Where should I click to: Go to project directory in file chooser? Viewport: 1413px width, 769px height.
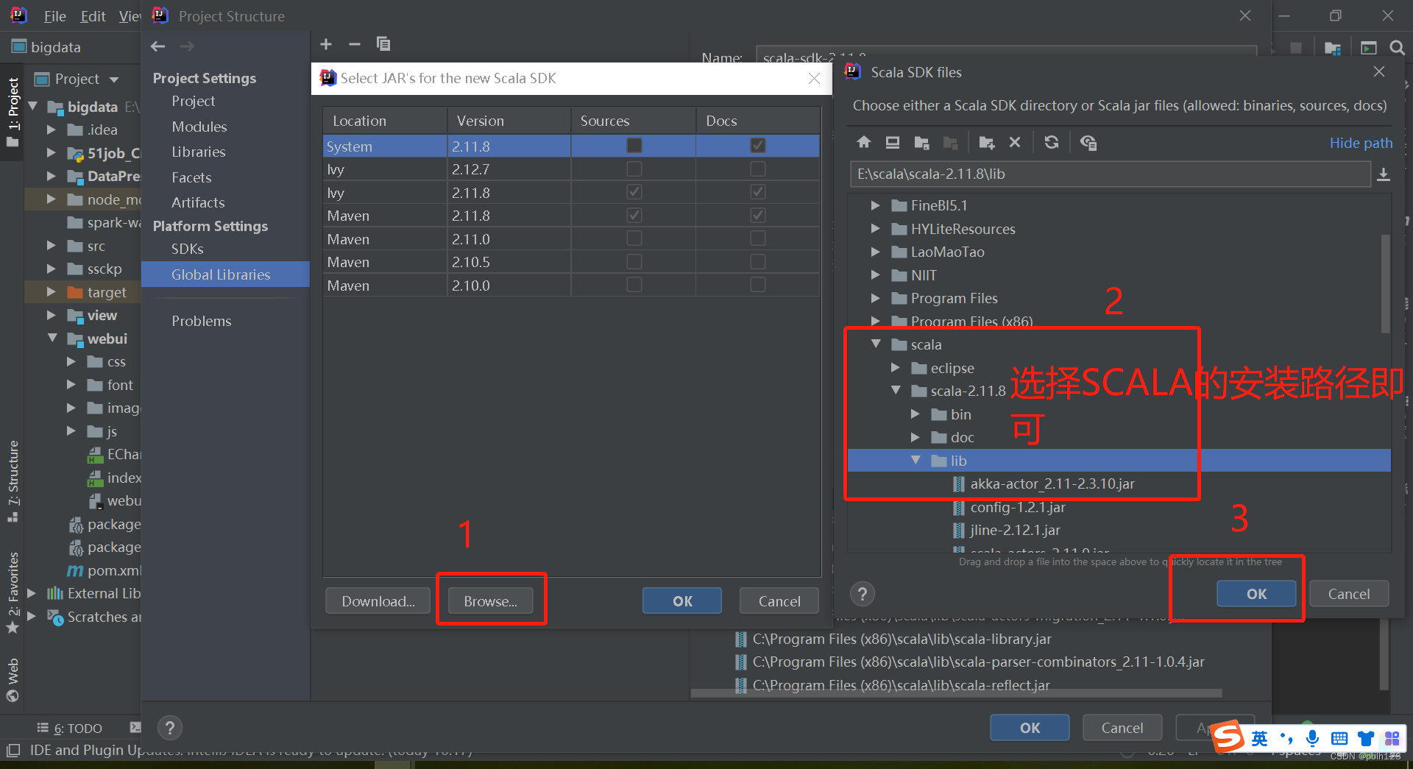click(921, 142)
